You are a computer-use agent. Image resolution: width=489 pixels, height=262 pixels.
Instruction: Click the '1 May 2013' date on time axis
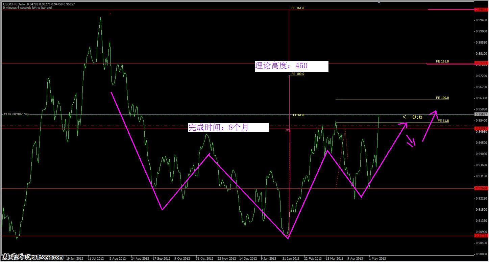tap(377, 259)
